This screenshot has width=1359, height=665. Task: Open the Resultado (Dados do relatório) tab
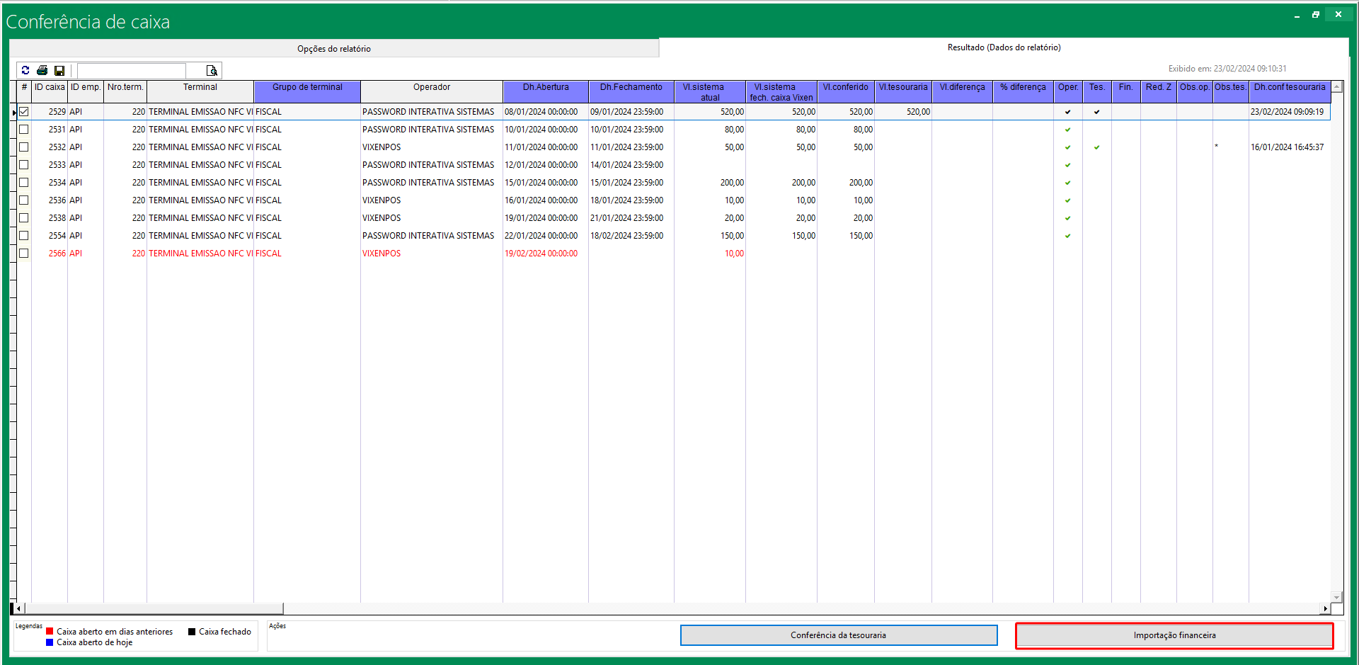click(1003, 47)
